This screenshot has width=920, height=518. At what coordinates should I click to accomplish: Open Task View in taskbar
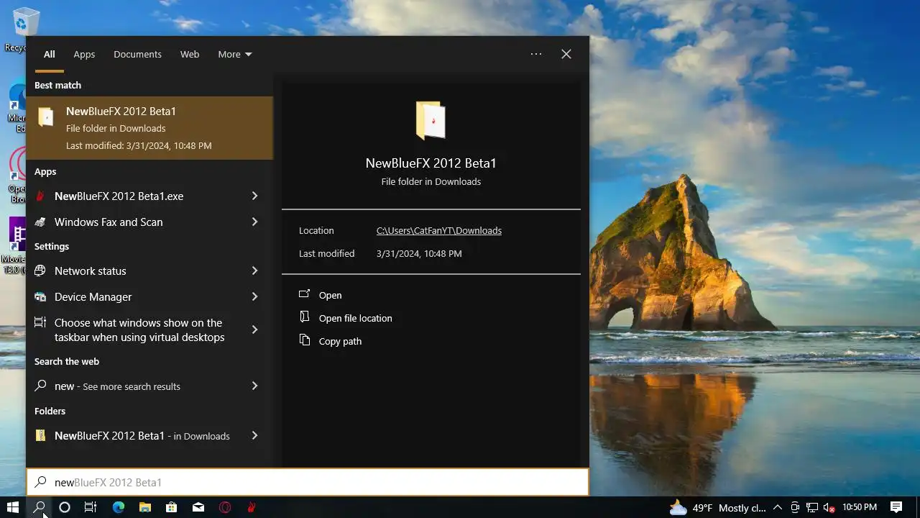click(91, 507)
